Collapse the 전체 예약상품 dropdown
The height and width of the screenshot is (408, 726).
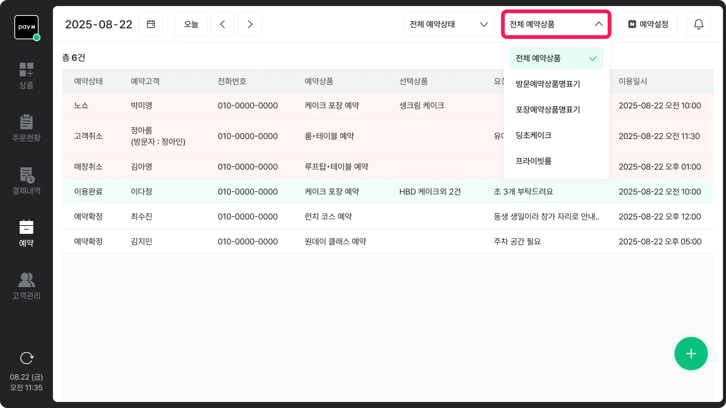(556, 24)
